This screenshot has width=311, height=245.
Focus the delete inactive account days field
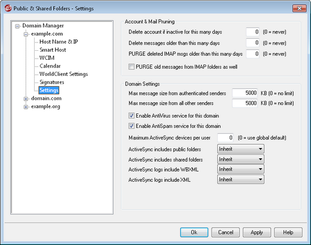252,32
